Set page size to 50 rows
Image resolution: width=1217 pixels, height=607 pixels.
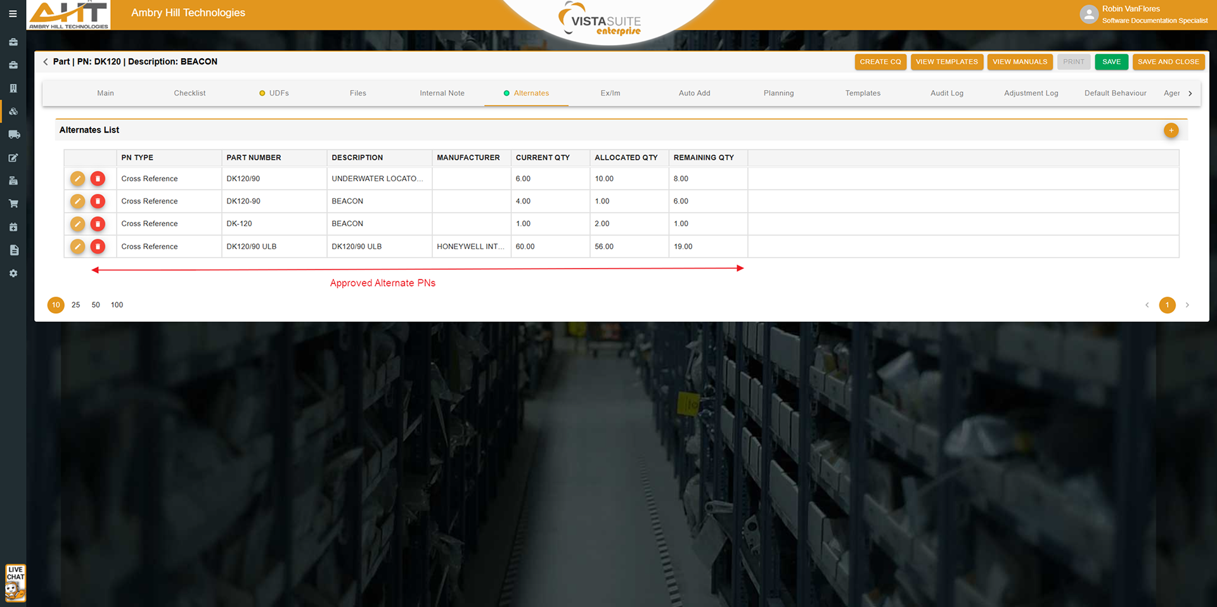coord(96,305)
